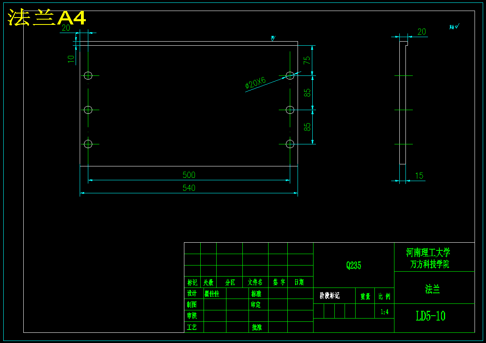Select the top-left hole circle
486x343 pixels.
tap(88, 75)
